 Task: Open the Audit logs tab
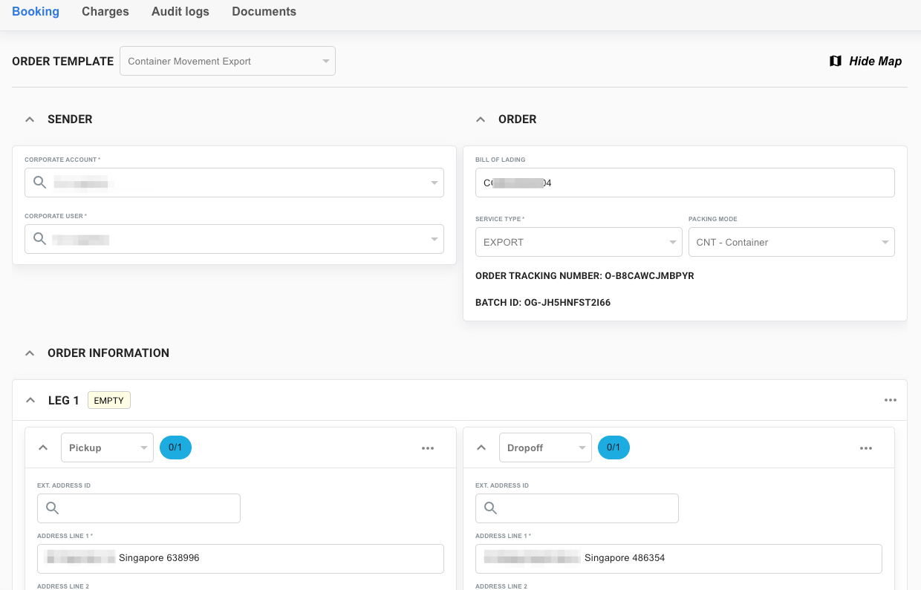tap(180, 12)
